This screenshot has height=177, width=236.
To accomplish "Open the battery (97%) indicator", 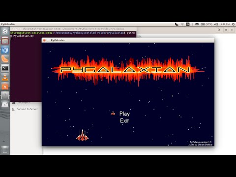I will (x=206, y=24).
